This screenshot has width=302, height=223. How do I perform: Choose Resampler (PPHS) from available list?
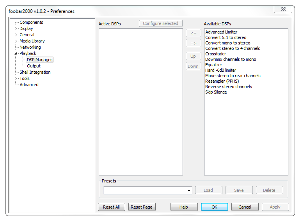[222, 81]
